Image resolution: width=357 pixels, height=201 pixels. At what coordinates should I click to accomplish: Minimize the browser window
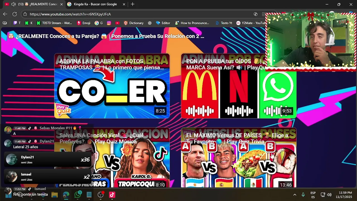[327, 4]
